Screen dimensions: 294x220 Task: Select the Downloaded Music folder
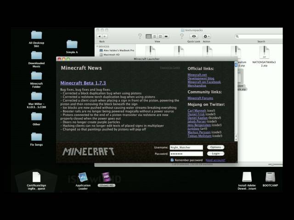[36, 55]
